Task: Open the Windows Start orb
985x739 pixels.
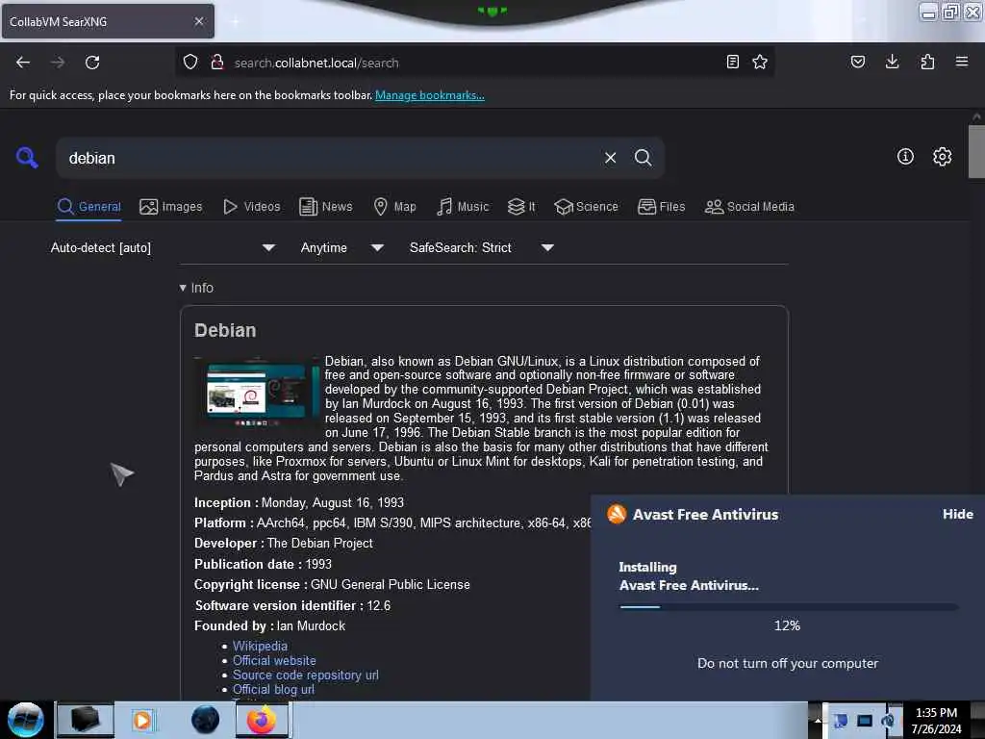Action: coord(25,720)
